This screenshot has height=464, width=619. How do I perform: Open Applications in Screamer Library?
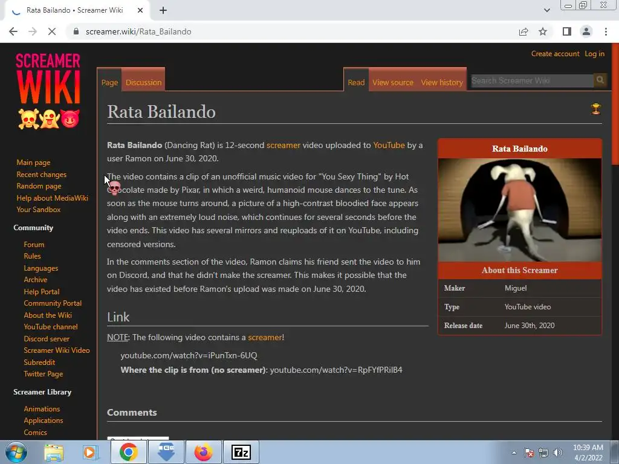(x=43, y=420)
